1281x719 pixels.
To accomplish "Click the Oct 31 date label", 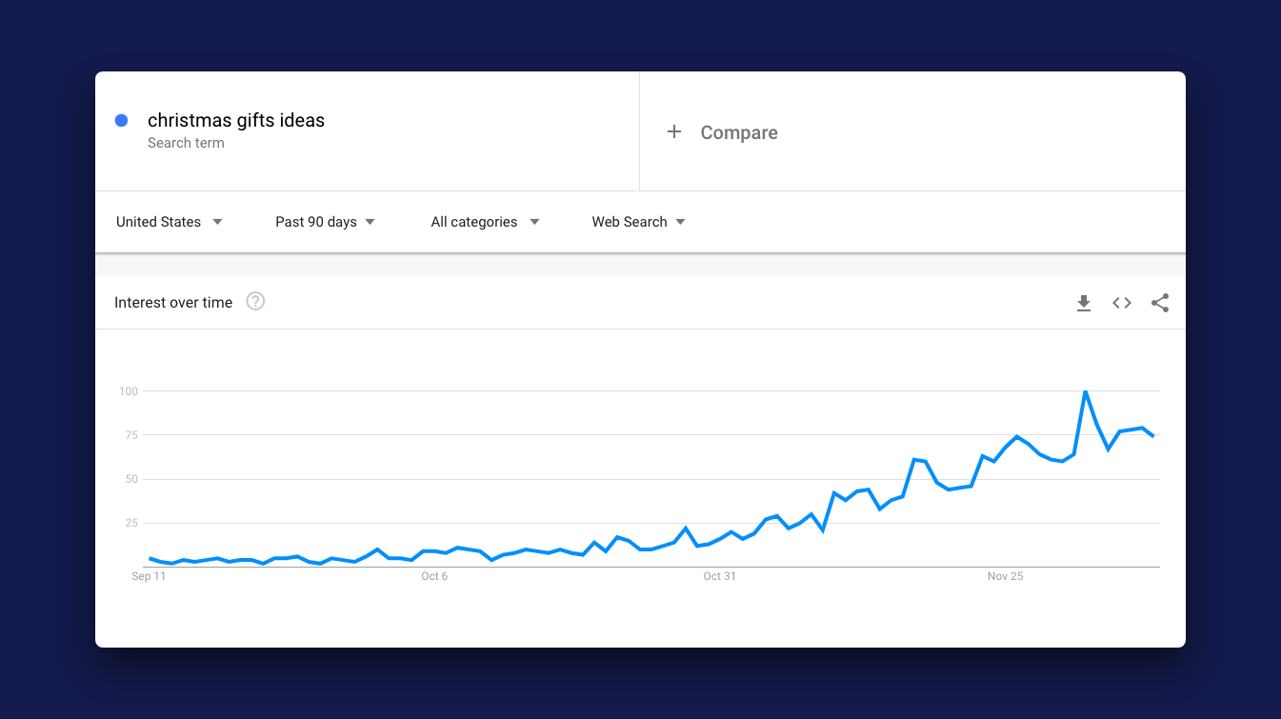I will (720, 576).
